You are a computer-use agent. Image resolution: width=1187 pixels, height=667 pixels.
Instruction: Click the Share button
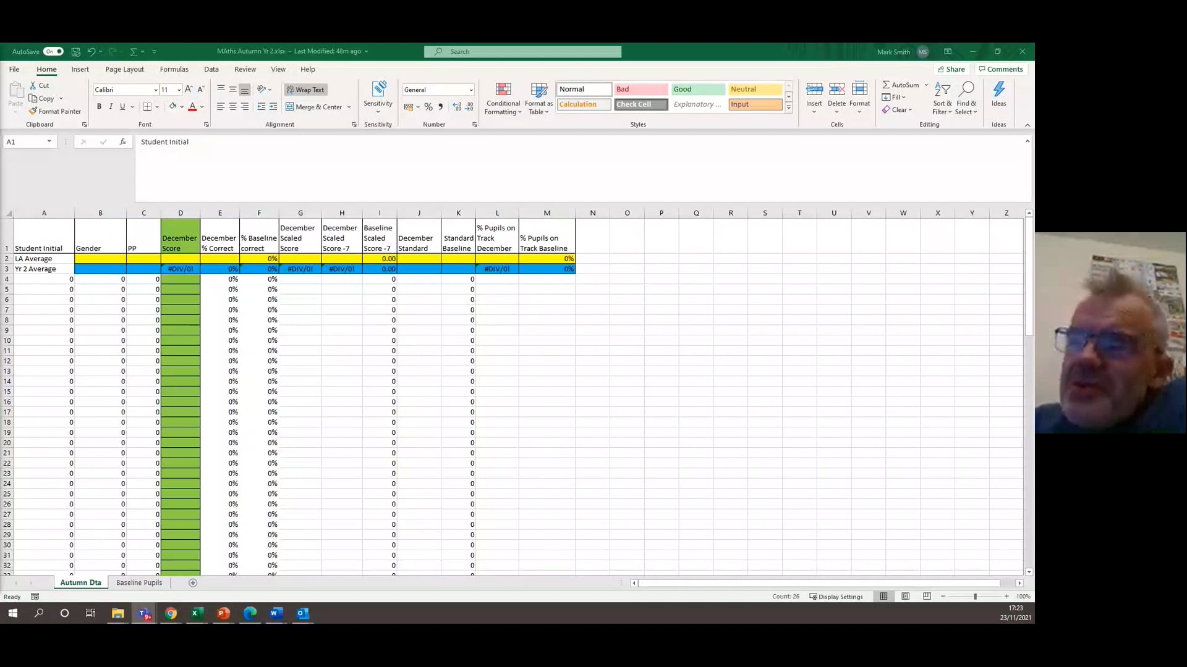[x=951, y=69]
